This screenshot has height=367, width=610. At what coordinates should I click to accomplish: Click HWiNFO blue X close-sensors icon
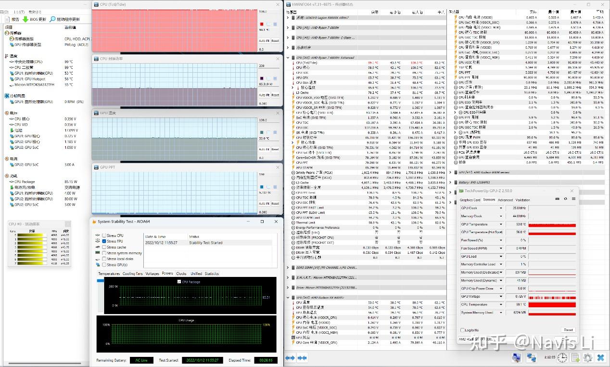coord(600,358)
